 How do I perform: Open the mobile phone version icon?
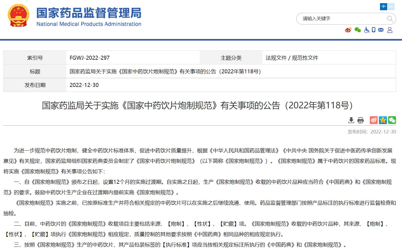(373, 30)
